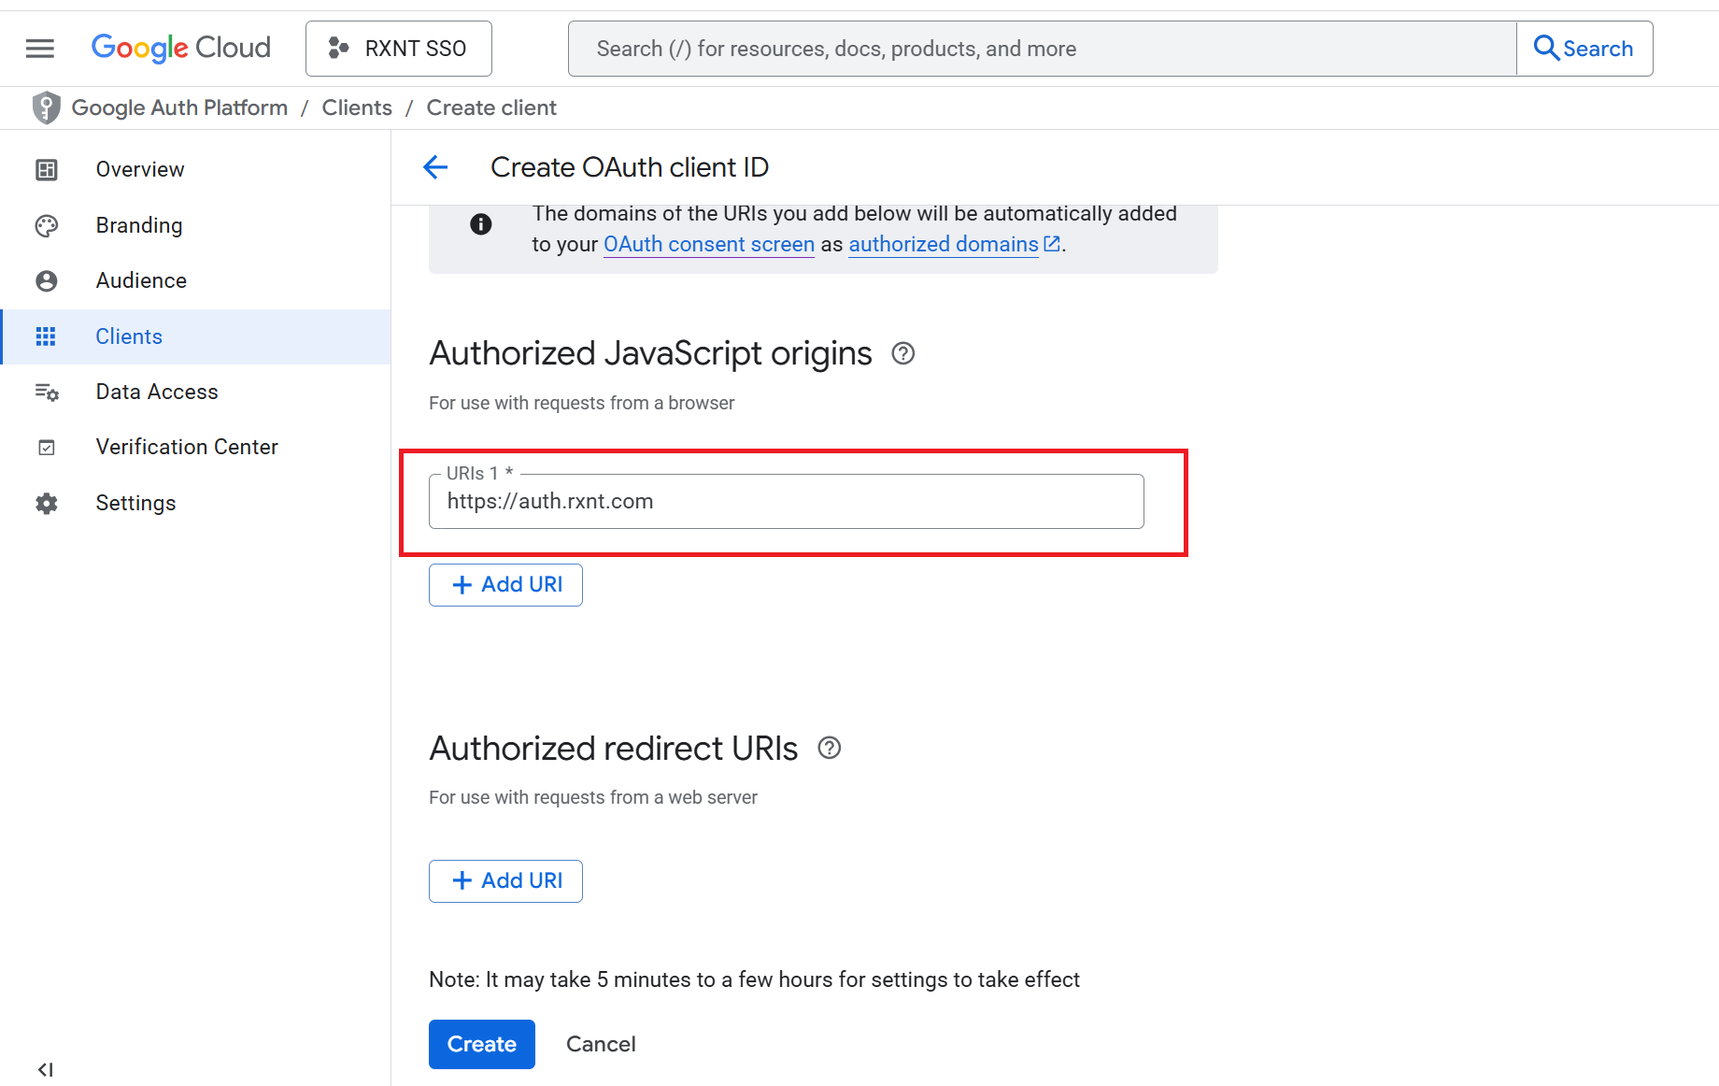Add URI under Authorized redirect URIs
The height and width of the screenshot is (1086, 1719).
[x=505, y=881]
